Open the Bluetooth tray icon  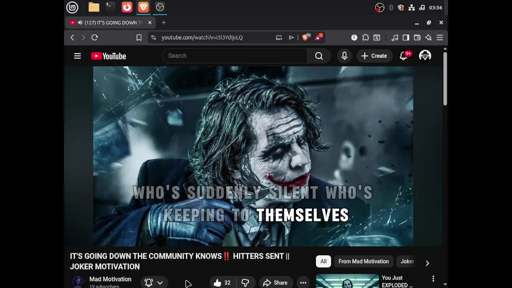pyautogui.click(x=391, y=8)
